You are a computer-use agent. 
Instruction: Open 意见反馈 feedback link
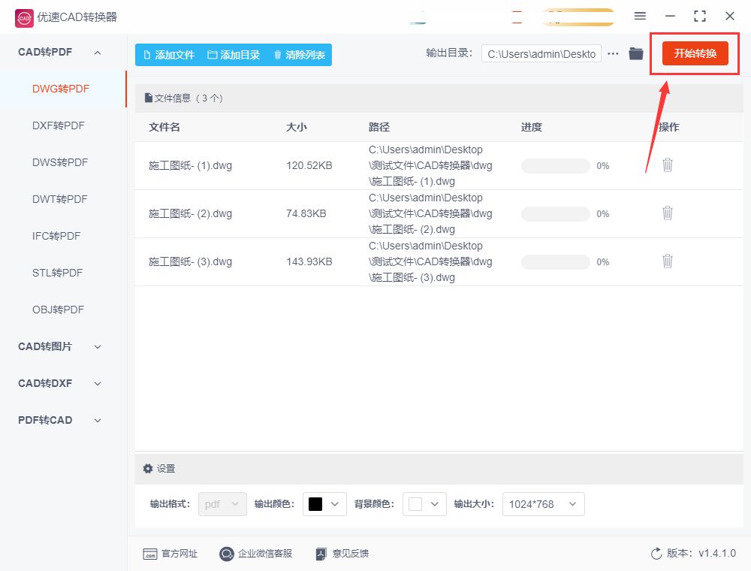(342, 554)
